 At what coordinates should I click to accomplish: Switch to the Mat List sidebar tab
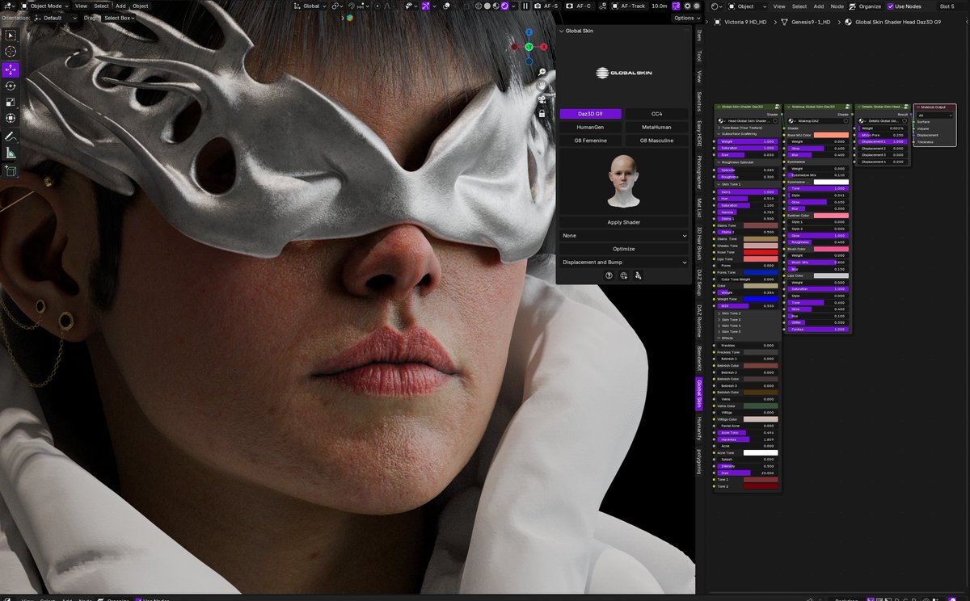pos(699,208)
